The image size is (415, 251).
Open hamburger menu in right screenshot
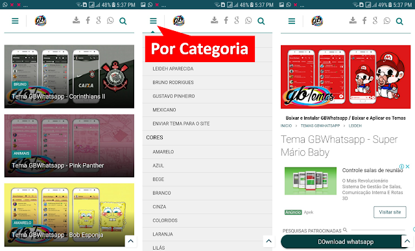pos(292,21)
